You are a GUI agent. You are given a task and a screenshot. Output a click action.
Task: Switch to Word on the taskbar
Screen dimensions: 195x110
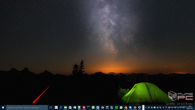98,107
